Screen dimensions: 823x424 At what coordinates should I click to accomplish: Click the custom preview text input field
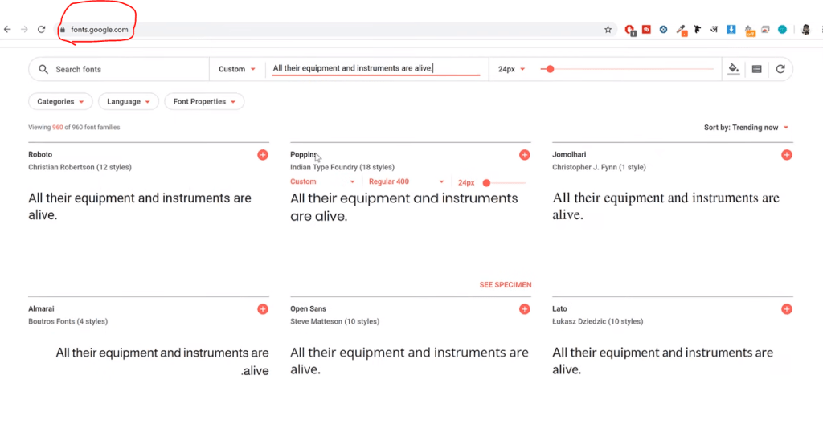[x=376, y=69]
